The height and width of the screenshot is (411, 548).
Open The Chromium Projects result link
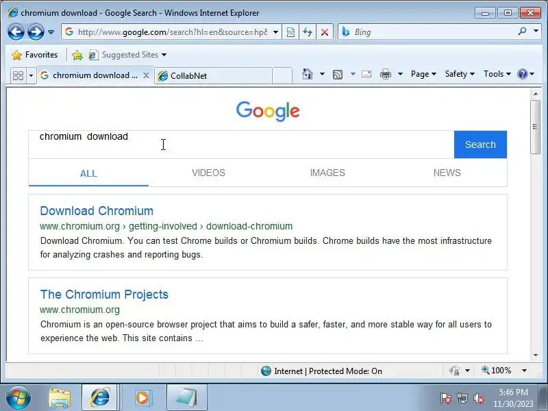(x=104, y=295)
